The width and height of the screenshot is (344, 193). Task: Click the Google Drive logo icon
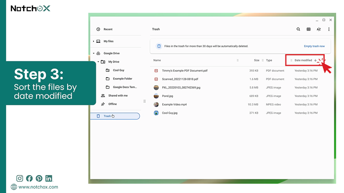click(98, 53)
